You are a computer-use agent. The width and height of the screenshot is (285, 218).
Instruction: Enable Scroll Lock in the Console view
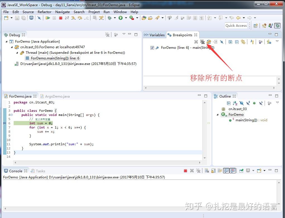(x=213, y=171)
